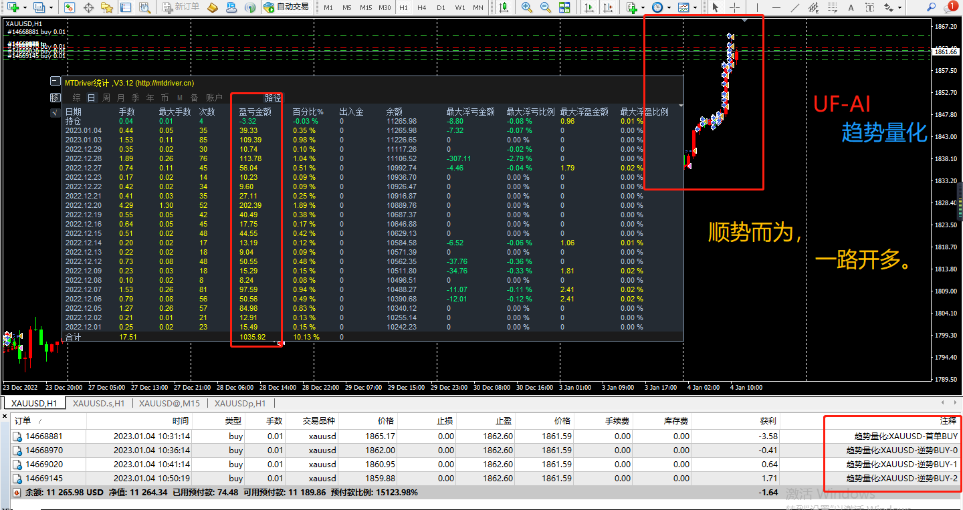Screen dimensions: 963x510
Task: Zoom out the chart with minus magnifier
Action: 545,7
